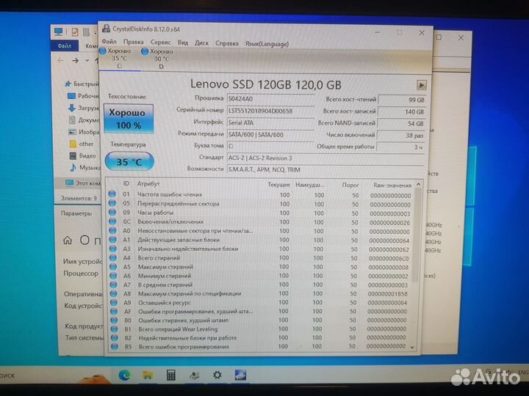The image size is (529, 396).
Task: Select the Минимум стираний row
Action: [x=260, y=276]
